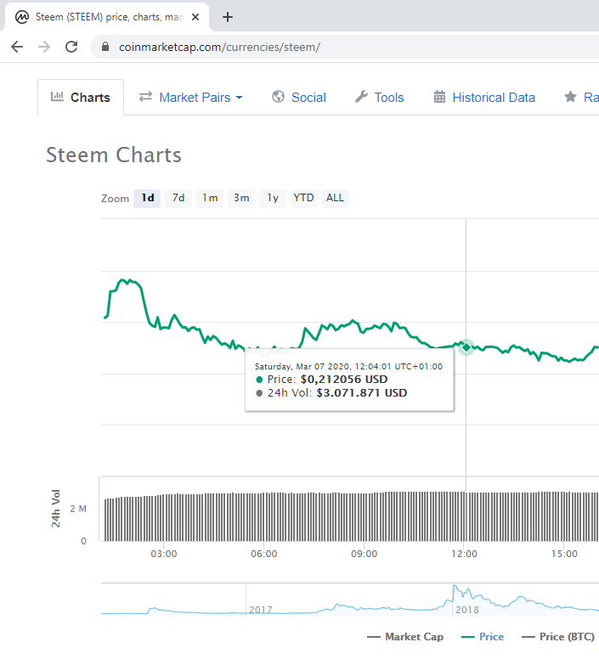
Task: Open the Market Pairs tab
Action: tap(191, 97)
